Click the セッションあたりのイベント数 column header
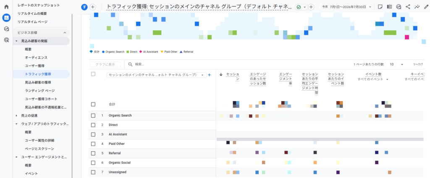Screen dimensions: 430x178 336,79
